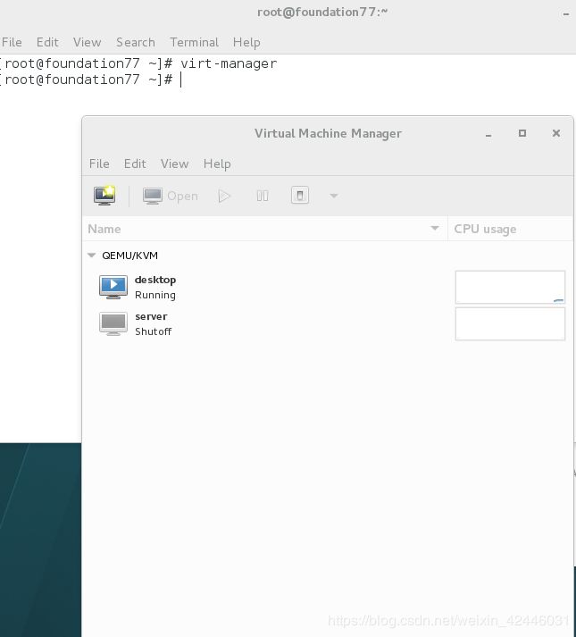This screenshot has width=576, height=637.
Task: Select the server virtual machine name
Action: pyautogui.click(x=151, y=316)
